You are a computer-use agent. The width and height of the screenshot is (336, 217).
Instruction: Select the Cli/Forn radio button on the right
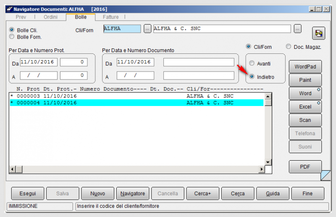point(248,46)
